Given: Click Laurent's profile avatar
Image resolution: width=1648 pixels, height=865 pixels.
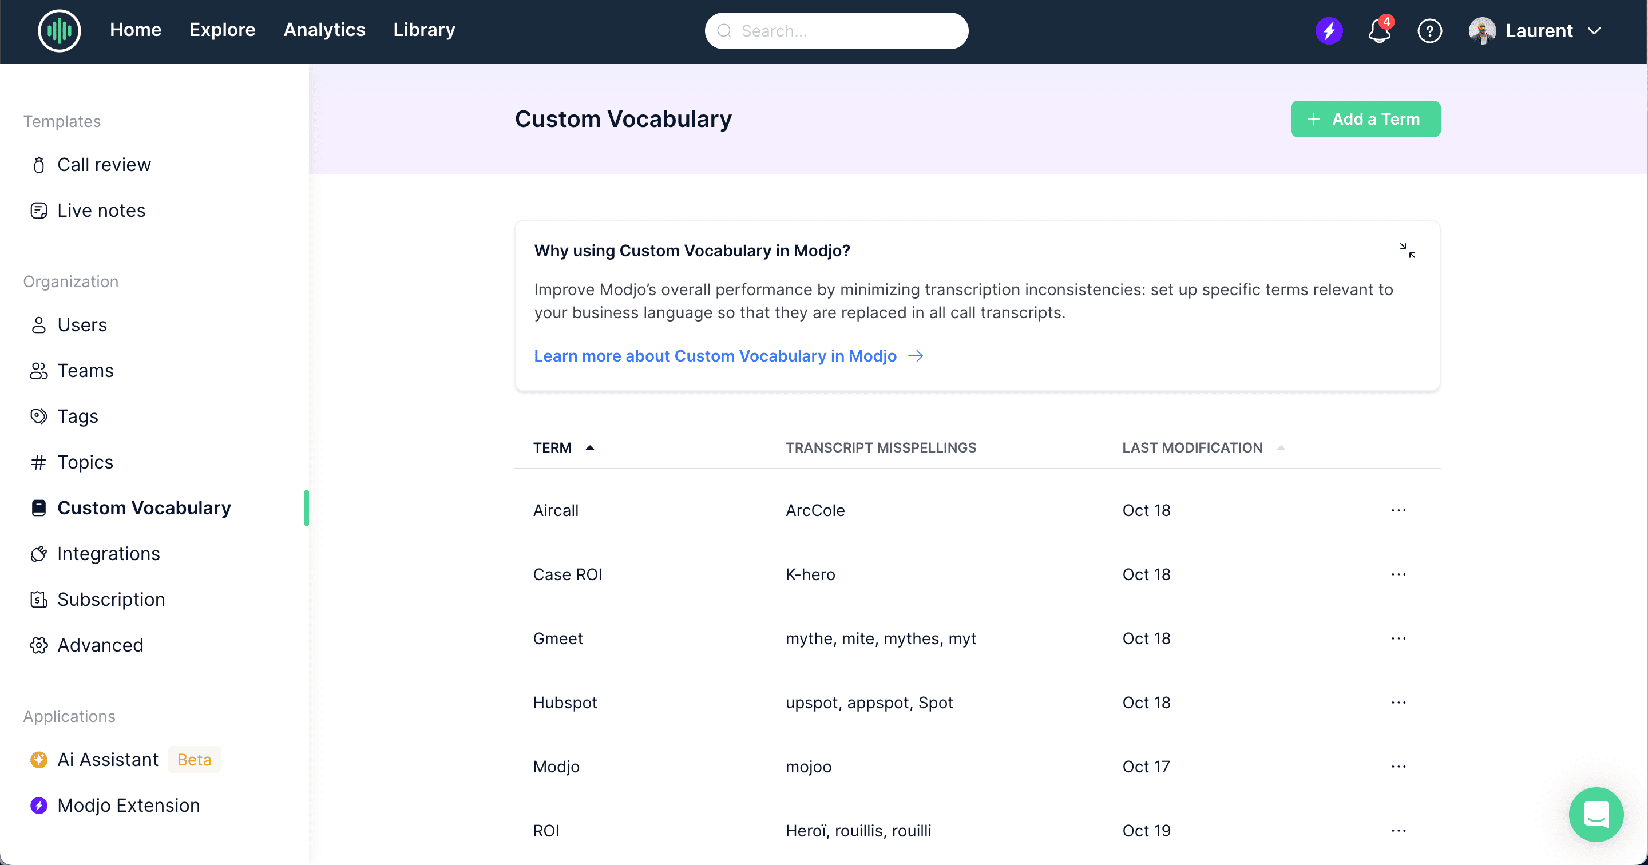Looking at the screenshot, I should pos(1481,31).
